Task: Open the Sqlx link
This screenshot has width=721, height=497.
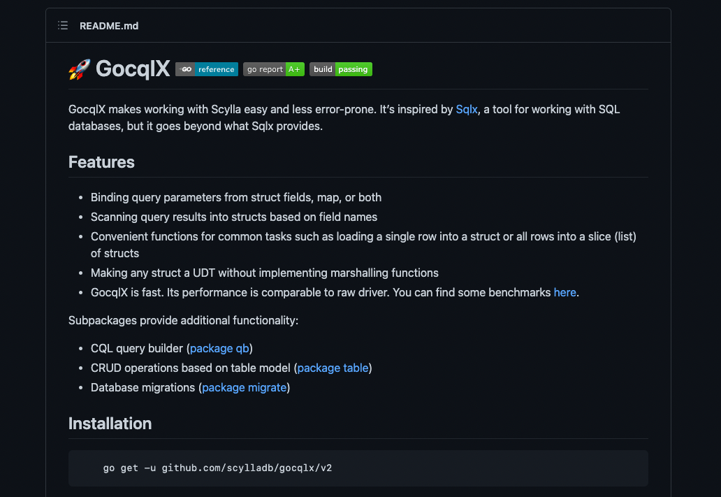Action: click(466, 109)
